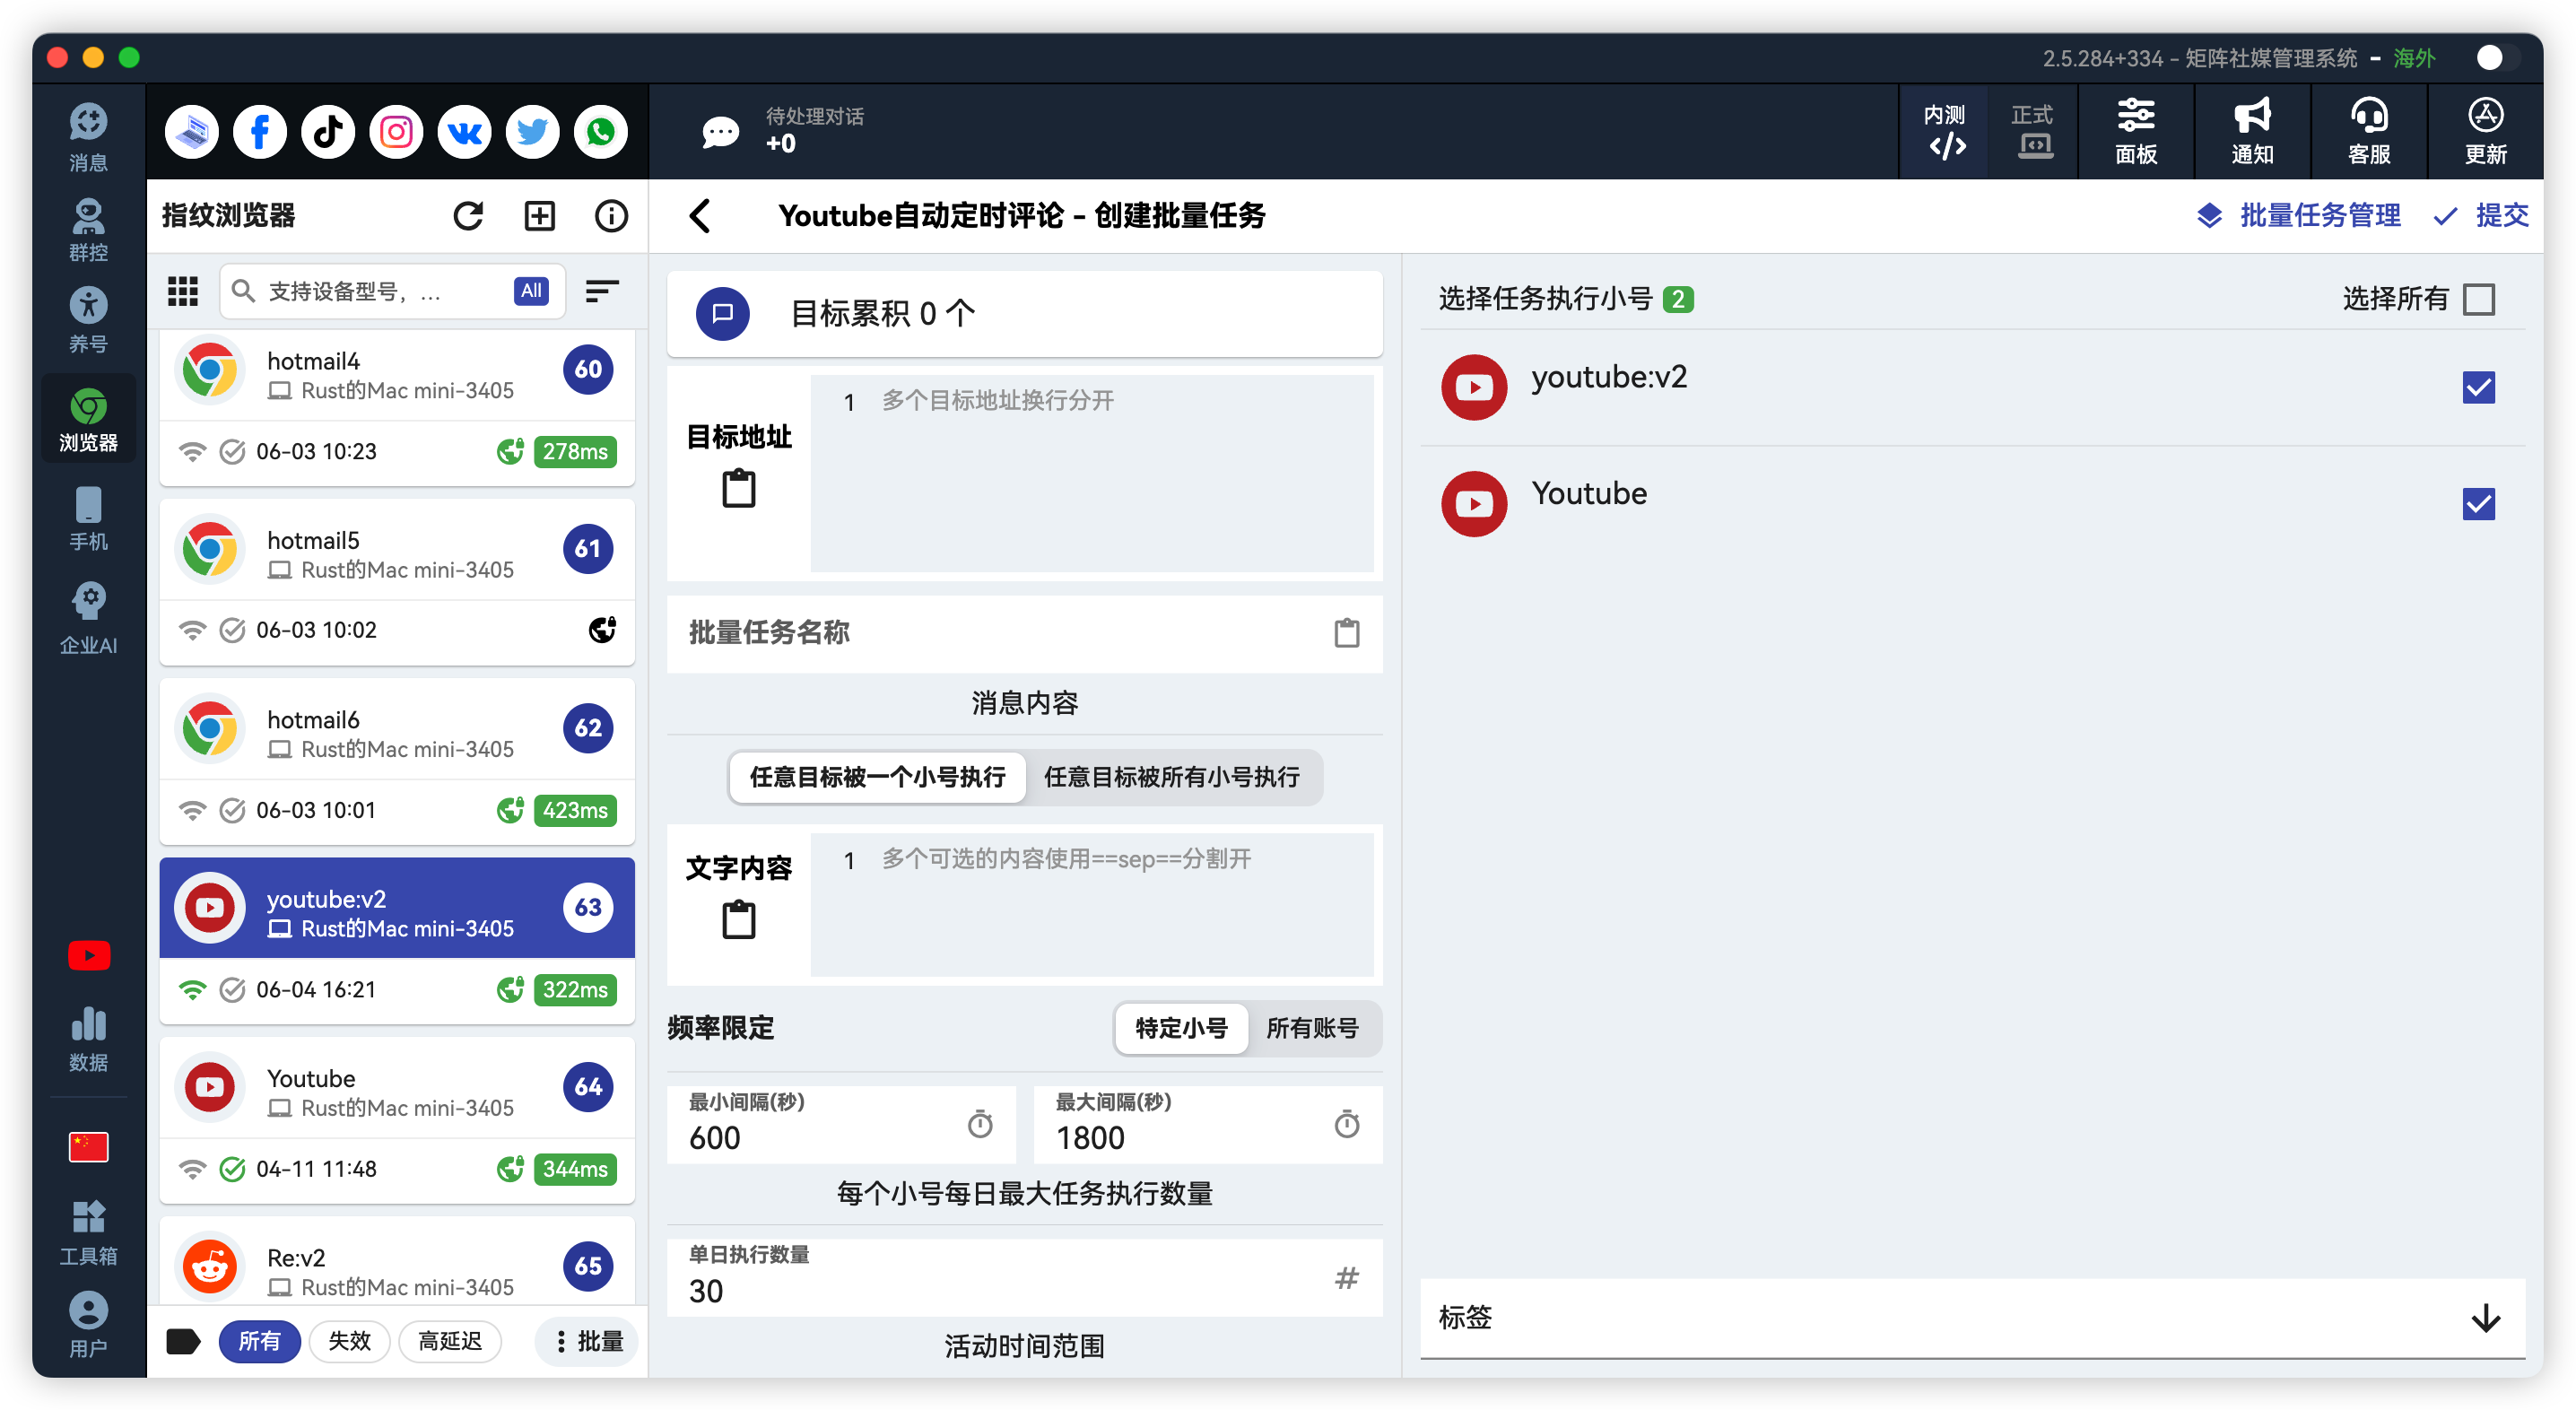The image size is (2576, 1410).
Task: Open the Instagram platform icon
Action: (x=396, y=132)
